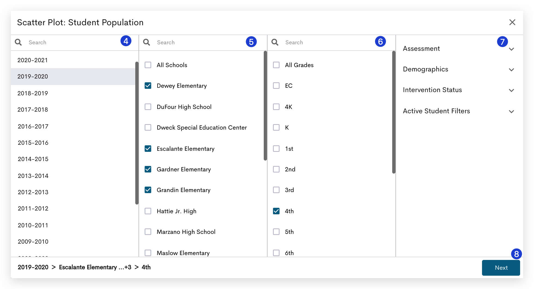Check the 3rd grade checkbox
Viewport: 534px width, 289px height.
(x=276, y=190)
